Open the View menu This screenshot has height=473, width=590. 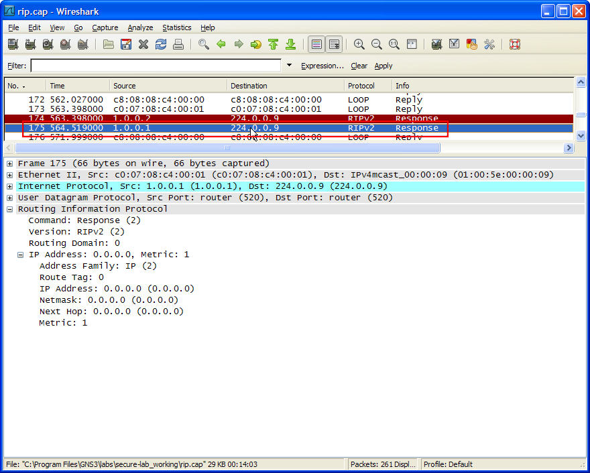(57, 27)
